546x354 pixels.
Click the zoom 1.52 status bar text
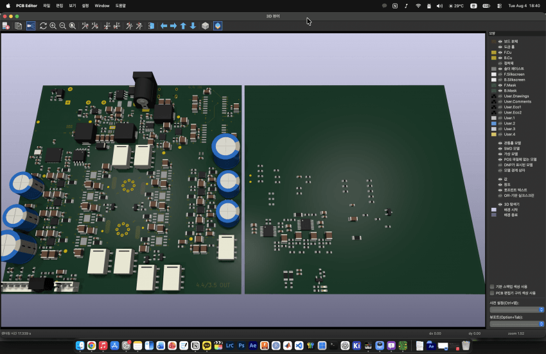point(516,333)
